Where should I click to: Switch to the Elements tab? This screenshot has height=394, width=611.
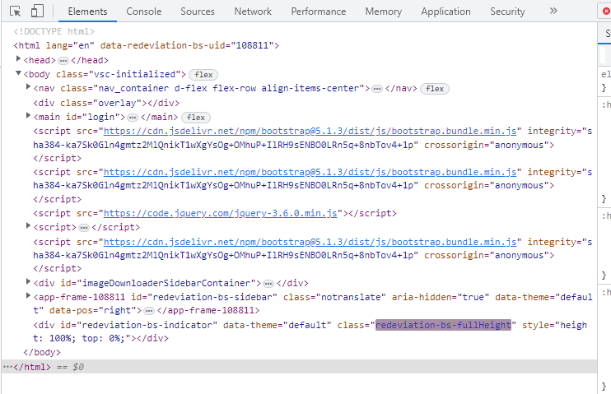(x=87, y=12)
